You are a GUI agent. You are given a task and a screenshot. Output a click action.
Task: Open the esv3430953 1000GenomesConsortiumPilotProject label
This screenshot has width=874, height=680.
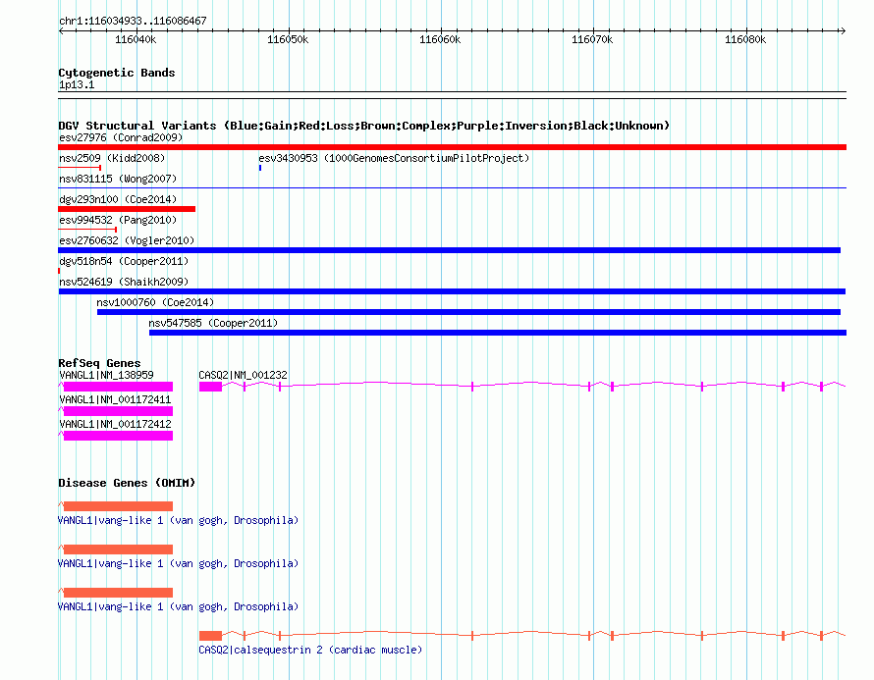394,158
